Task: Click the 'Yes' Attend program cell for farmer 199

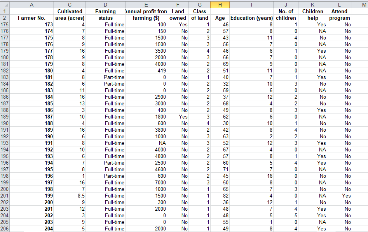Action: (339, 196)
